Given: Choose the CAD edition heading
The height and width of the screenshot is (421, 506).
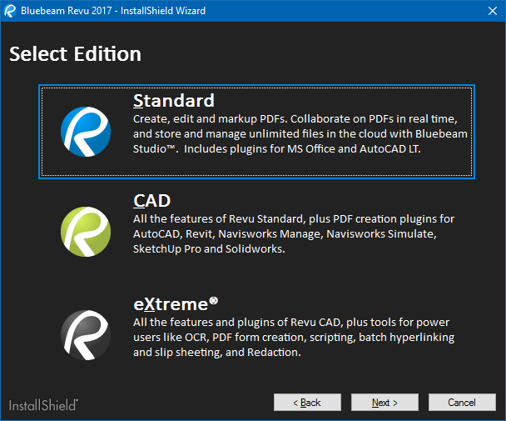Looking at the screenshot, I should tap(152, 201).
